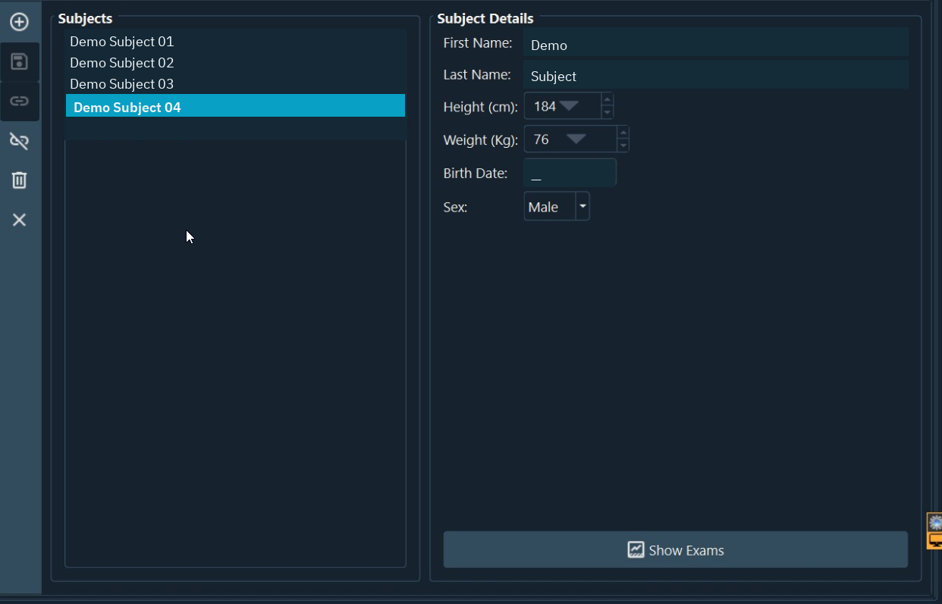The height and width of the screenshot is (604, 942).
Task: Click the Height value field showing 184
Action: [x=562, y=106]
